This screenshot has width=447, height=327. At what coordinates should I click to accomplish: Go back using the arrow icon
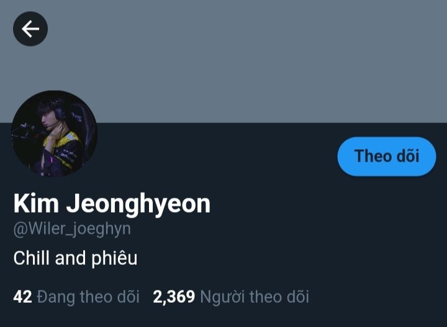coord(30,29)
